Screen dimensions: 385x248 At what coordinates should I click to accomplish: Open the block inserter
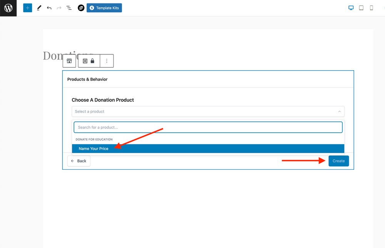tap(27, 8)
